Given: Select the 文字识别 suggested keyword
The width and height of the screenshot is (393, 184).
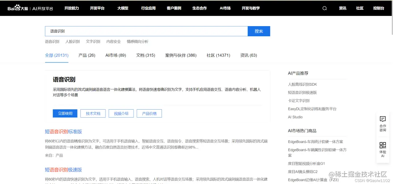Looking at the screenshot, I should click(x=93, y=41).
